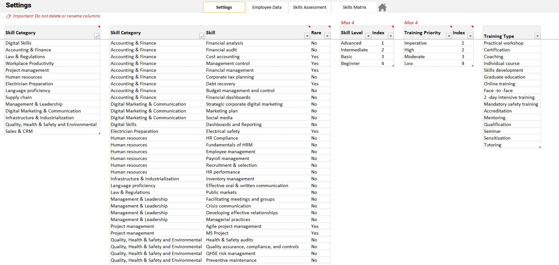
Task: Click the Low training priority cell
Action: pos(428,63)
